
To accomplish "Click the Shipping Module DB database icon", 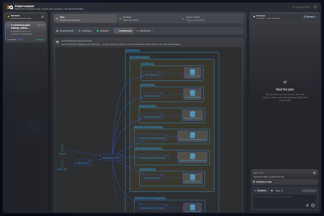I will tap(193, 115).
